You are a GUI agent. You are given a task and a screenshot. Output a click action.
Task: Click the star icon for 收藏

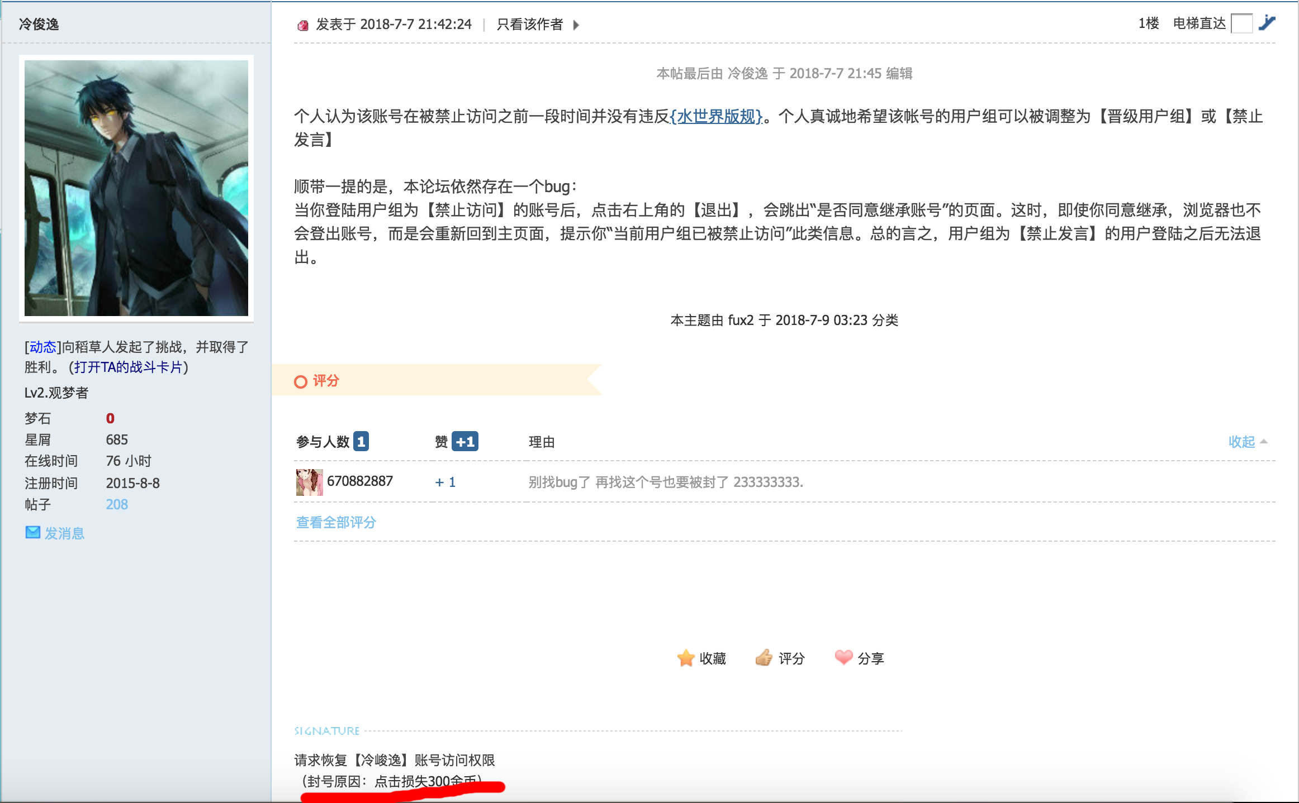[x=686, y=658]
